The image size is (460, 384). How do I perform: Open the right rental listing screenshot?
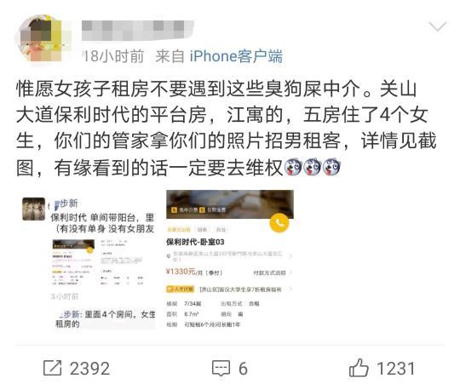(x=230, y=260)
